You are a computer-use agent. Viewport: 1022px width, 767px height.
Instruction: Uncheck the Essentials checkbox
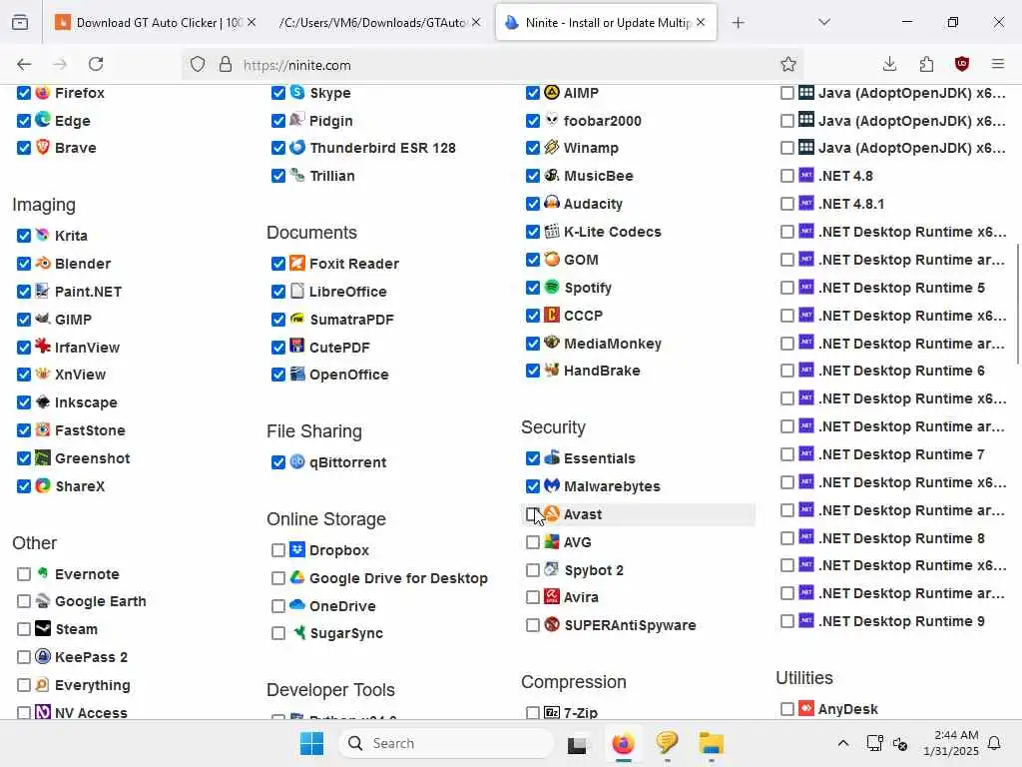(x=533, y=458)
